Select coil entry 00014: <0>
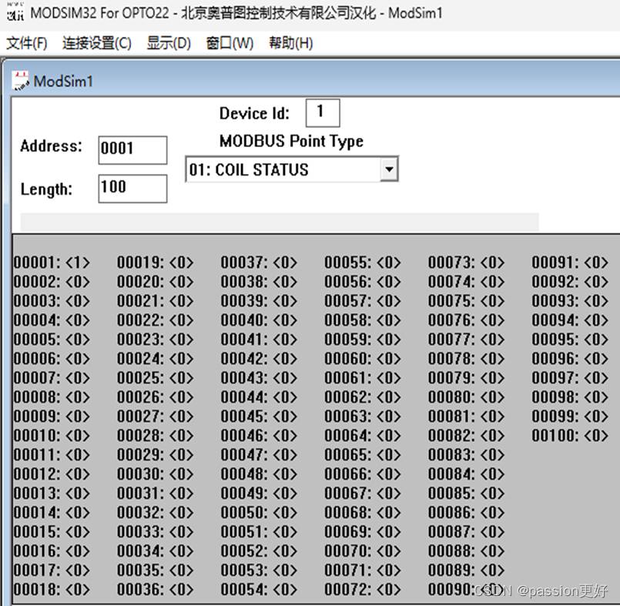Screen dimensions: 620x606 (x=52, y=512)
